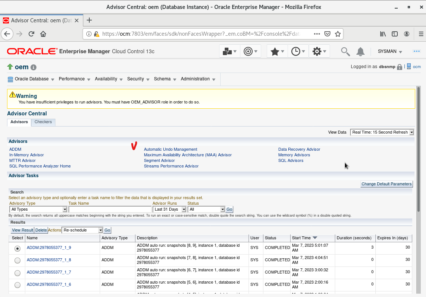Image resolution: width=426 pixels, height=297 pixels.
Task: Select radio button for ADDM:2978055377_1_7
Action: click(x=17, y=273)
